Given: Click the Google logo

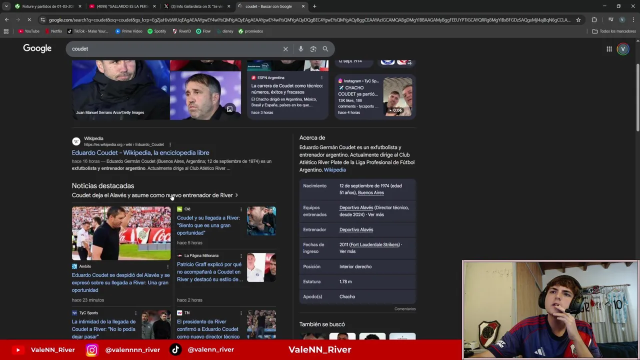Looking at the screenshot, I should click(37, 48).
